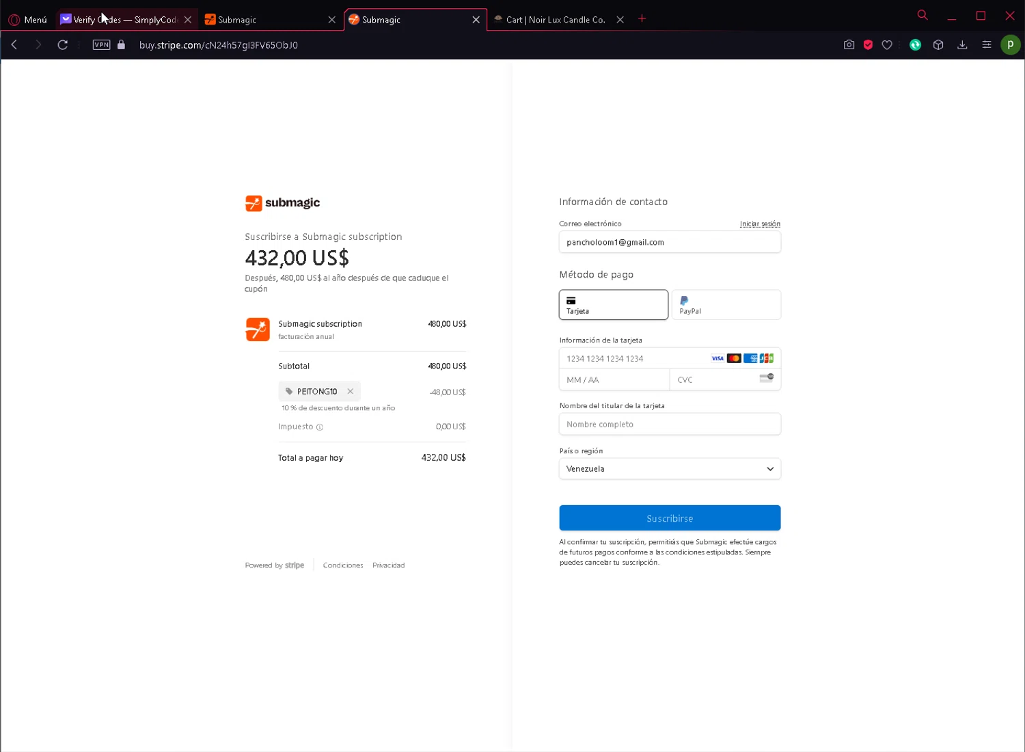Viewport: 1025px width, 752px height.
Task: Select the Tarjeta payment method
Action: [614, 305]
